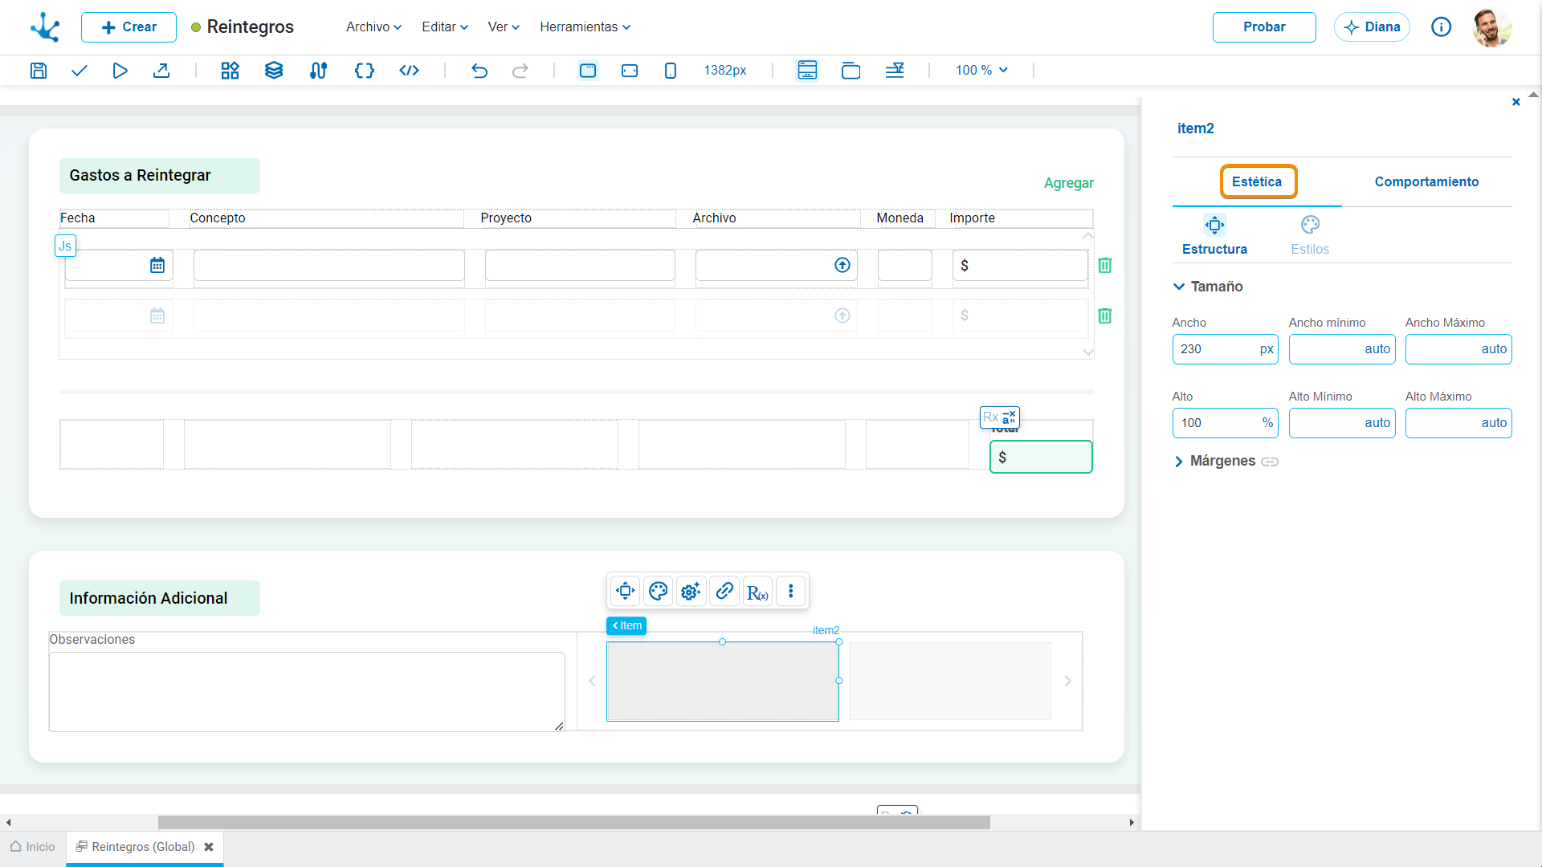
Task: Click the save disk icon in toolbar
Action: coord(38,71)
